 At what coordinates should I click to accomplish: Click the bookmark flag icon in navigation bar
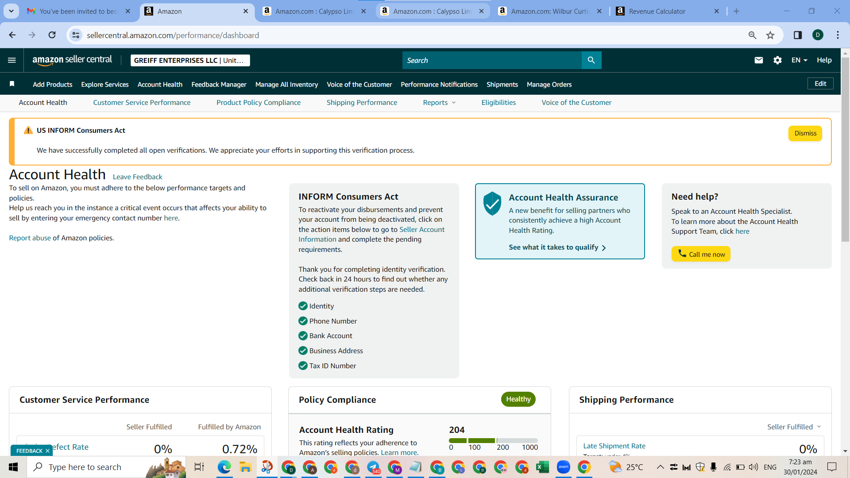coord(12,84)
